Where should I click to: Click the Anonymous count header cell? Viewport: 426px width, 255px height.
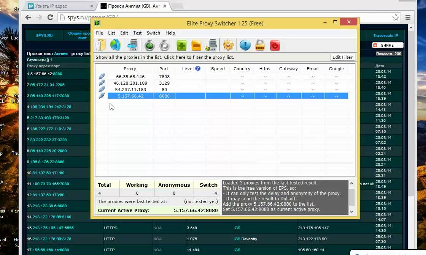click(174, 185)
